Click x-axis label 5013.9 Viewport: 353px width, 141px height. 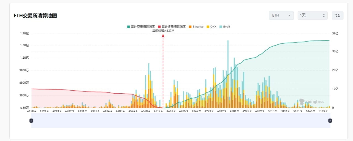[272, 111]
